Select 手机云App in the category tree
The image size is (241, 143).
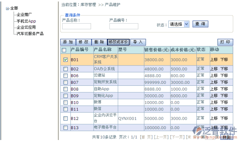pos(26,21)
